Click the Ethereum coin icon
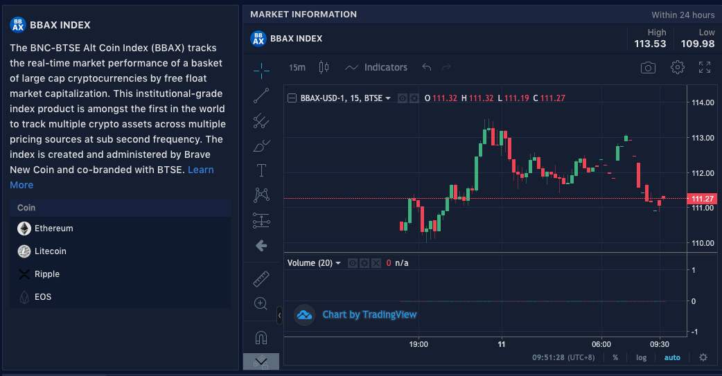Viewport: 722px width, 376px height. 24,229
